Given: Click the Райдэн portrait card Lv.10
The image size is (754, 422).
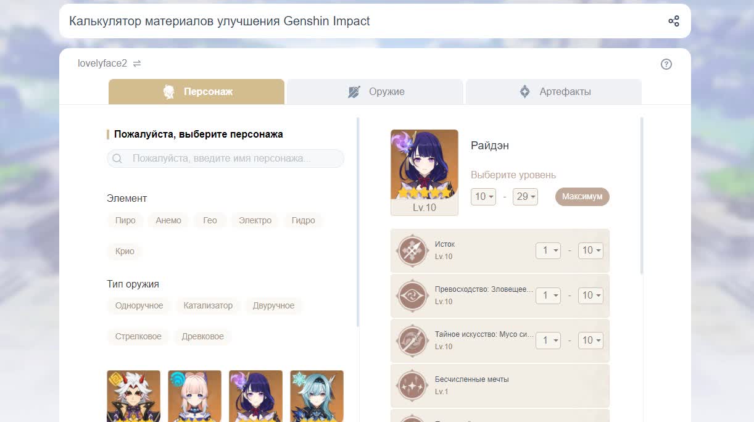Looking at the screenshot, I should tap(425, 173).
